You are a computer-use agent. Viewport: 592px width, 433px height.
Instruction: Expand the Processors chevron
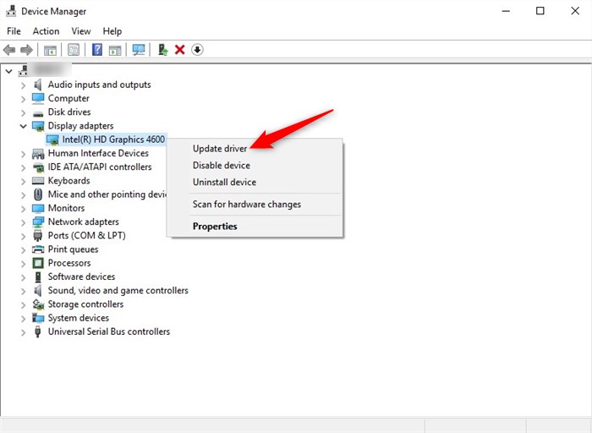(x=24, y=264)
